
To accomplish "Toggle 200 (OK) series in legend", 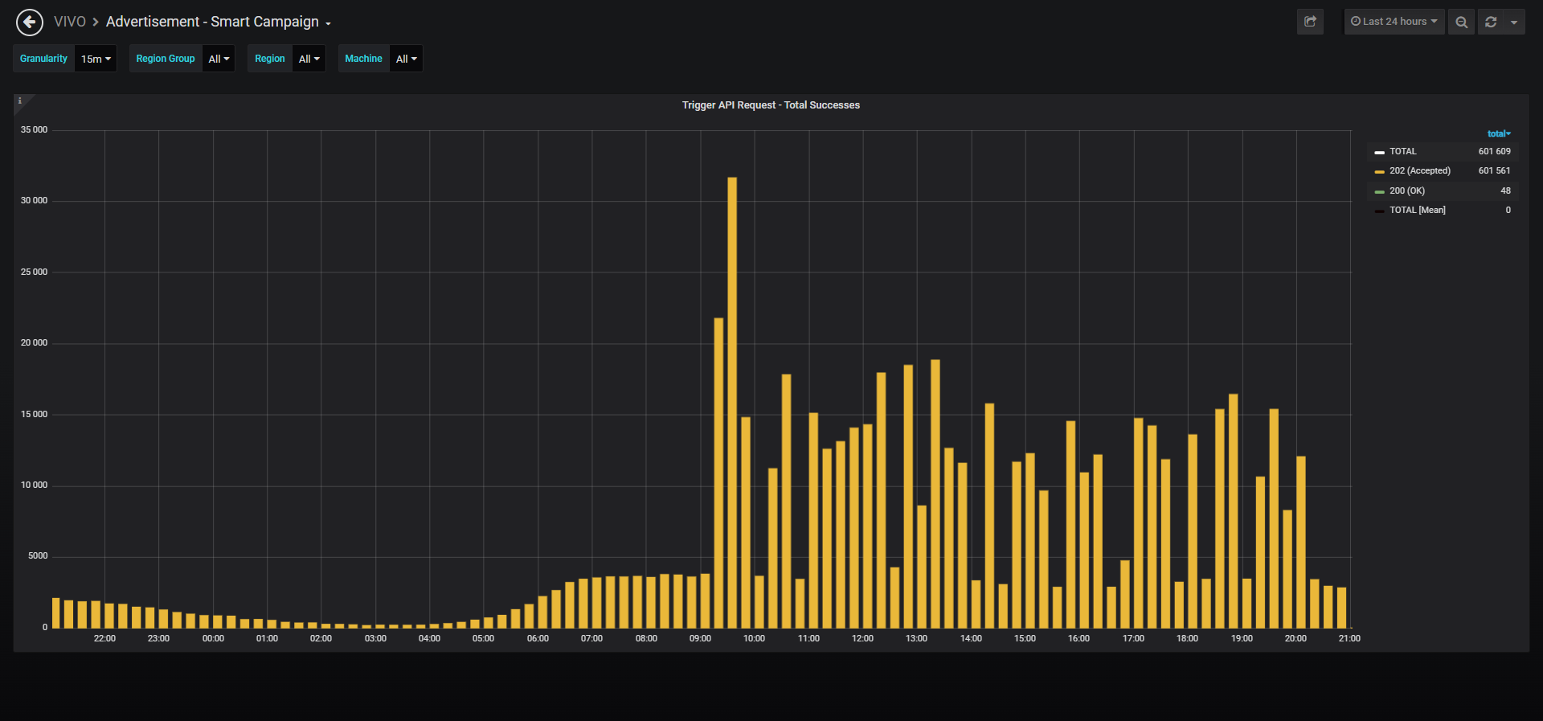I will [1407, 190].
